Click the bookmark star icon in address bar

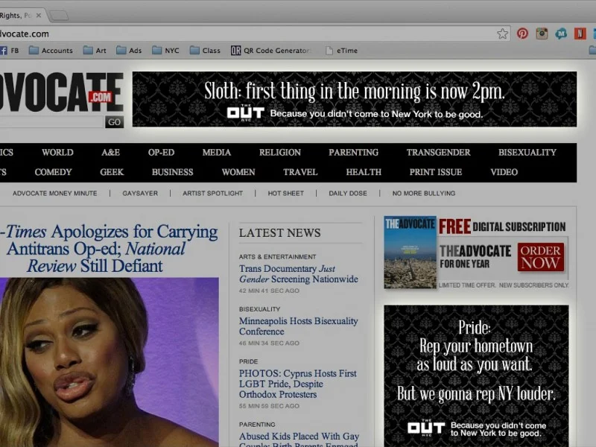tap(502, 34)
